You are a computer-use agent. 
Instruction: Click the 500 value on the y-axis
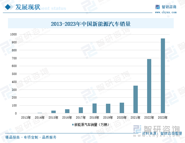(x=14, y=74)
